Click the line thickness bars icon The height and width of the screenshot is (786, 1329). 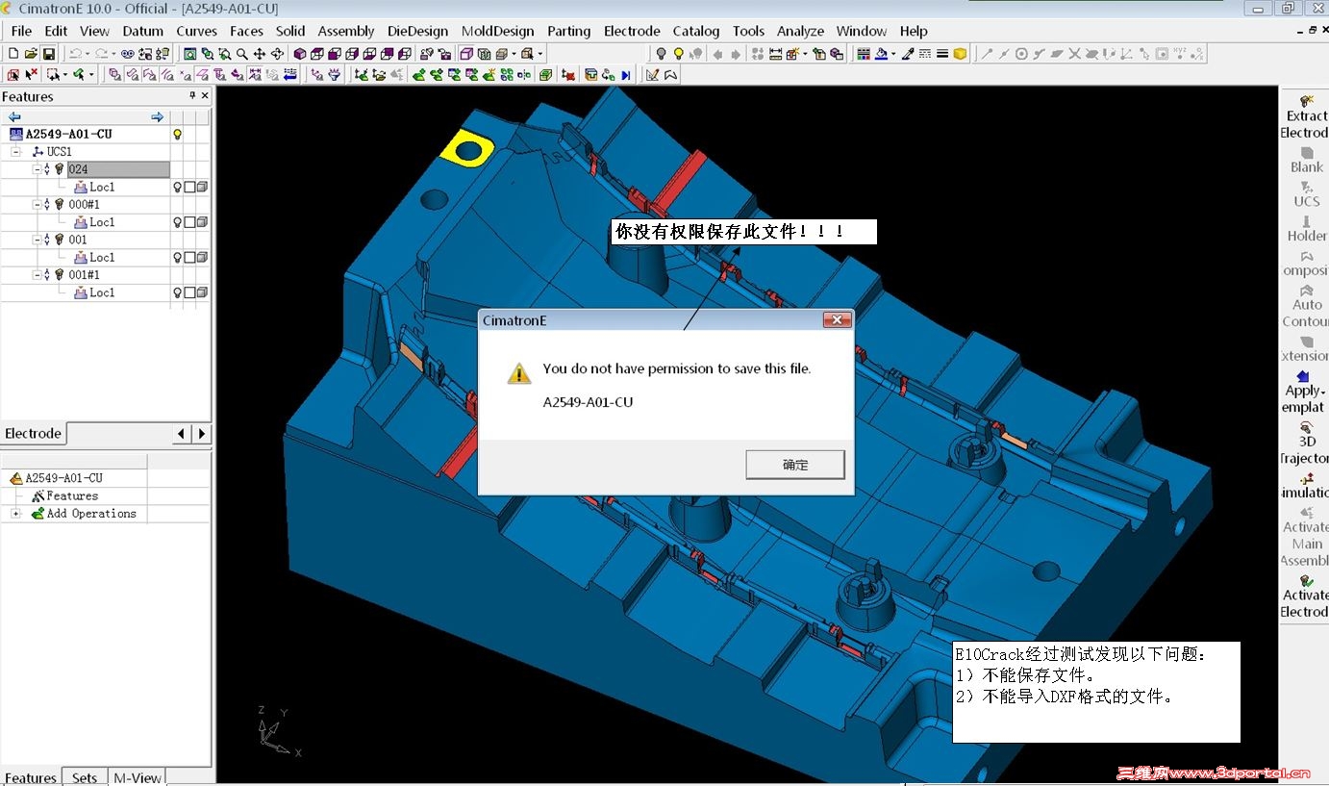click(942, 54)
